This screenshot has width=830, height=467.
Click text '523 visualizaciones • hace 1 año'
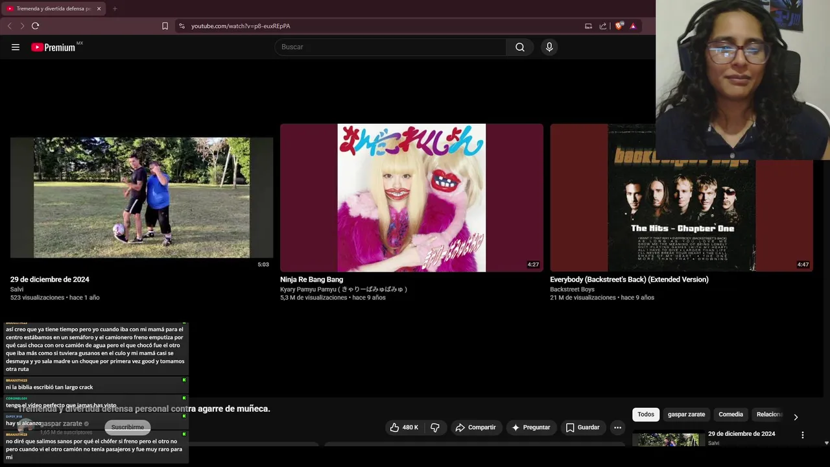[55, 298]
